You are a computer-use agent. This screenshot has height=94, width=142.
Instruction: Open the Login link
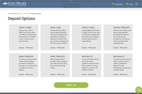tap(131, 4)
